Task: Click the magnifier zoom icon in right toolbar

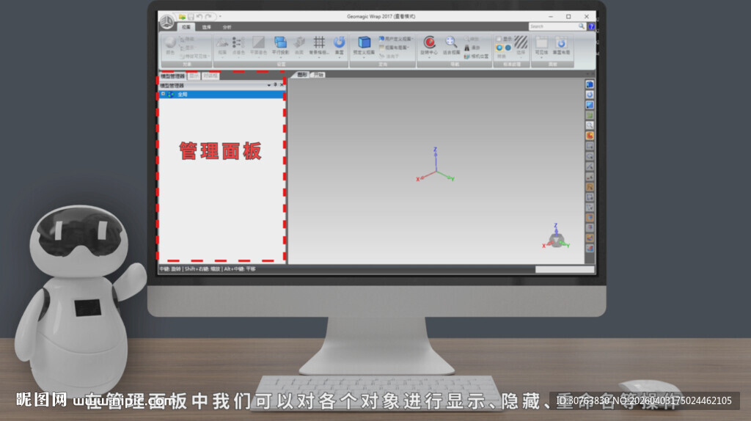Action: click(x=590, y=125)
